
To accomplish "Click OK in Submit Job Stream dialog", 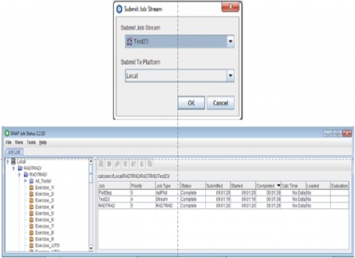I will [191, 103].
